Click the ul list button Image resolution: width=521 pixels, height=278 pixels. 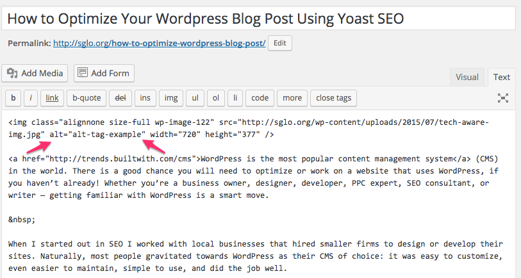pos(195,98)
